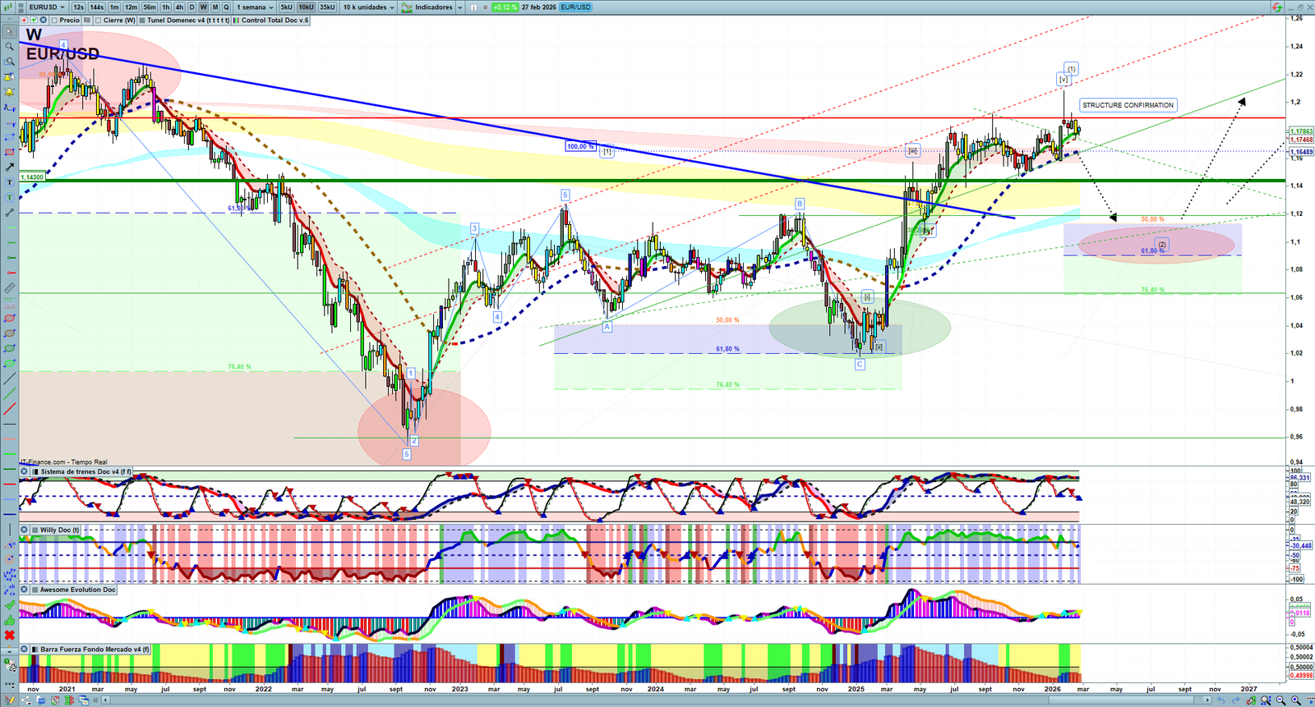Switch to the 35kU unit size
This screenshot has height=707, width=1315.
click(327, 7)
